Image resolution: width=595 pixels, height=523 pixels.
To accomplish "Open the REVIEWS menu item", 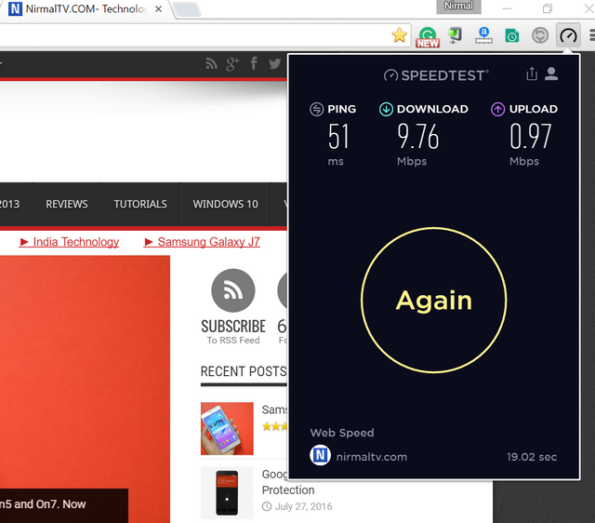I will pyautogui.click(x=67, y=205).
